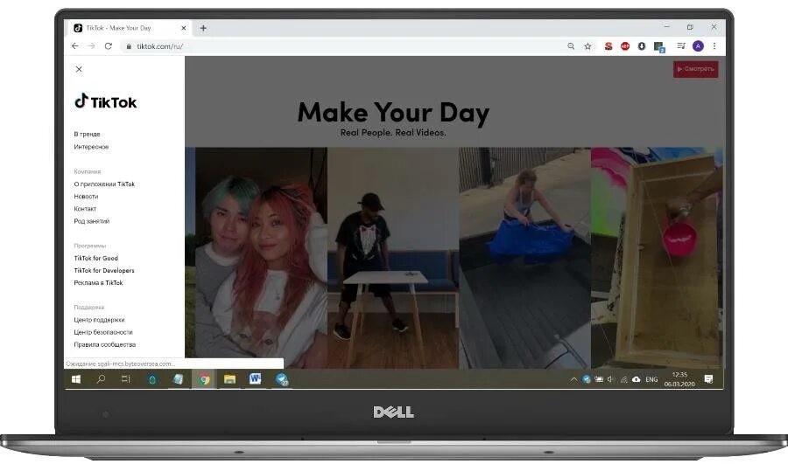
Task: Open the media control playlist icon
Action: pyautogui.click(x=681, y=46)
